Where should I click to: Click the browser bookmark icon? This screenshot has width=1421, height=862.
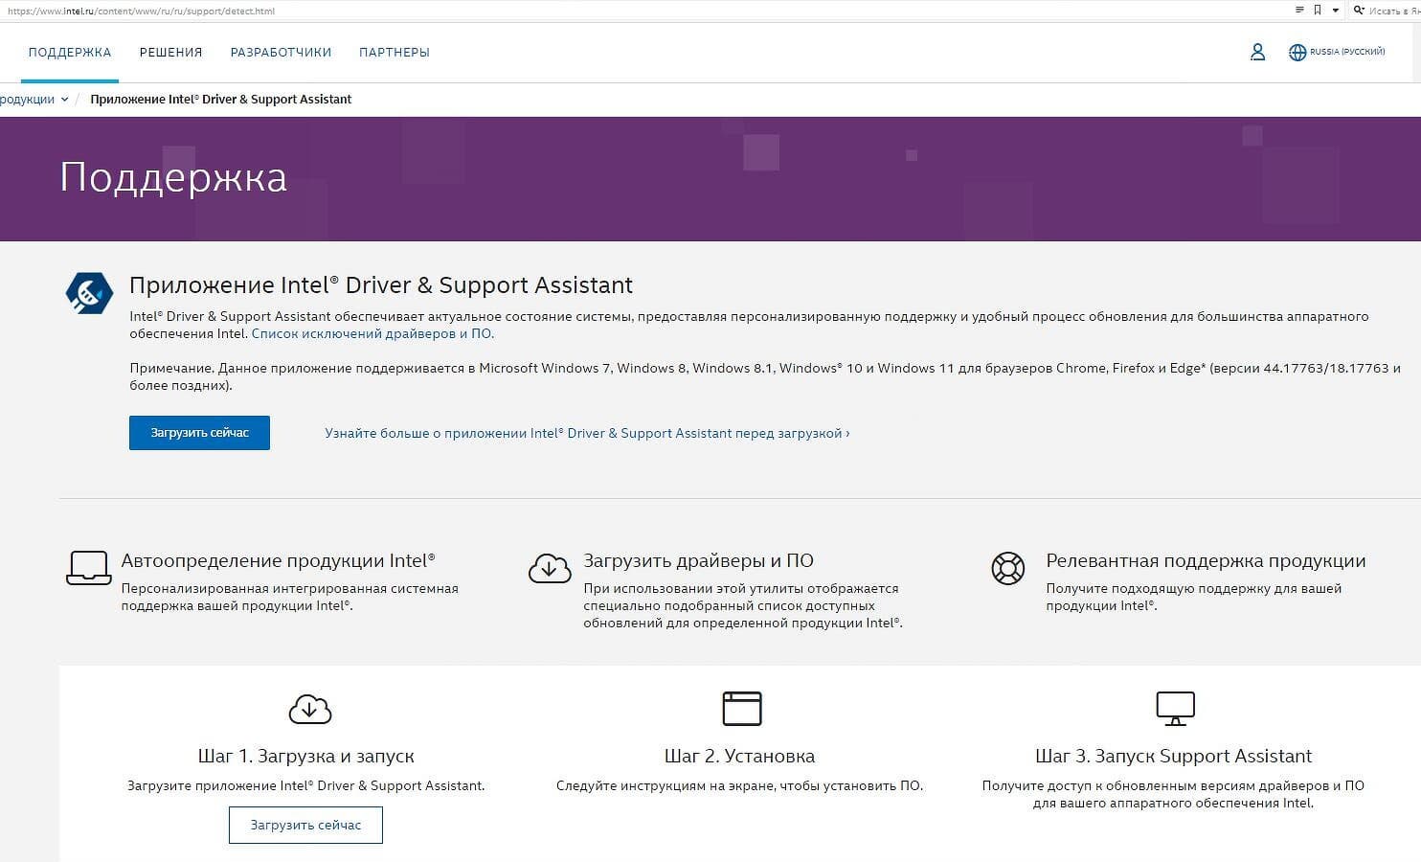point(1318,11)
